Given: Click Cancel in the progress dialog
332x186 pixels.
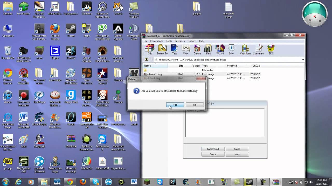Looking at the screenshot, I should (x=213, y=154).
